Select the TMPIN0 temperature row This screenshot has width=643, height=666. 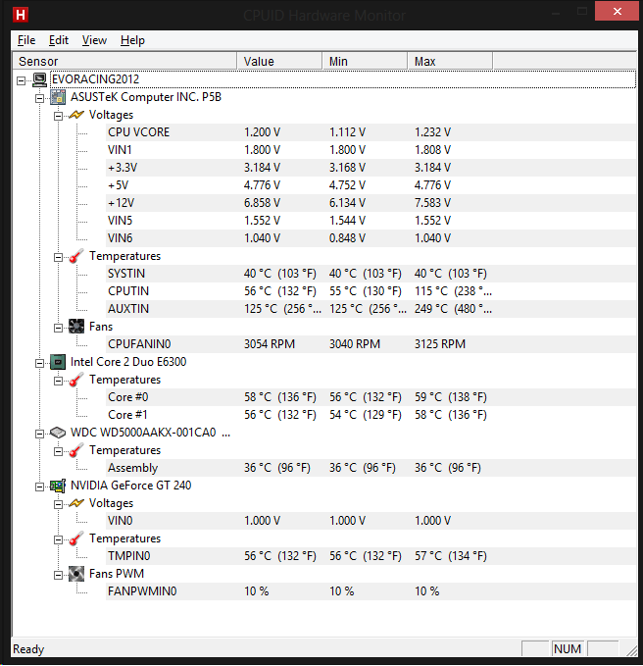(x=371, y=556)
